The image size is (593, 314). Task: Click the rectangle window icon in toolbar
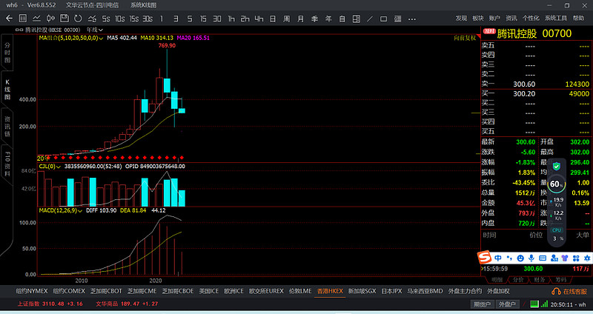click(x=383, y=19)
